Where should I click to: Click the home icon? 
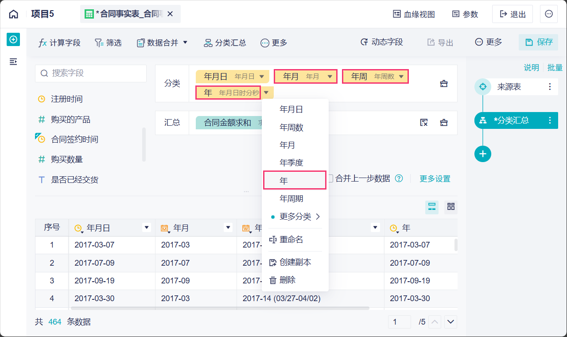tap(14, 14)
